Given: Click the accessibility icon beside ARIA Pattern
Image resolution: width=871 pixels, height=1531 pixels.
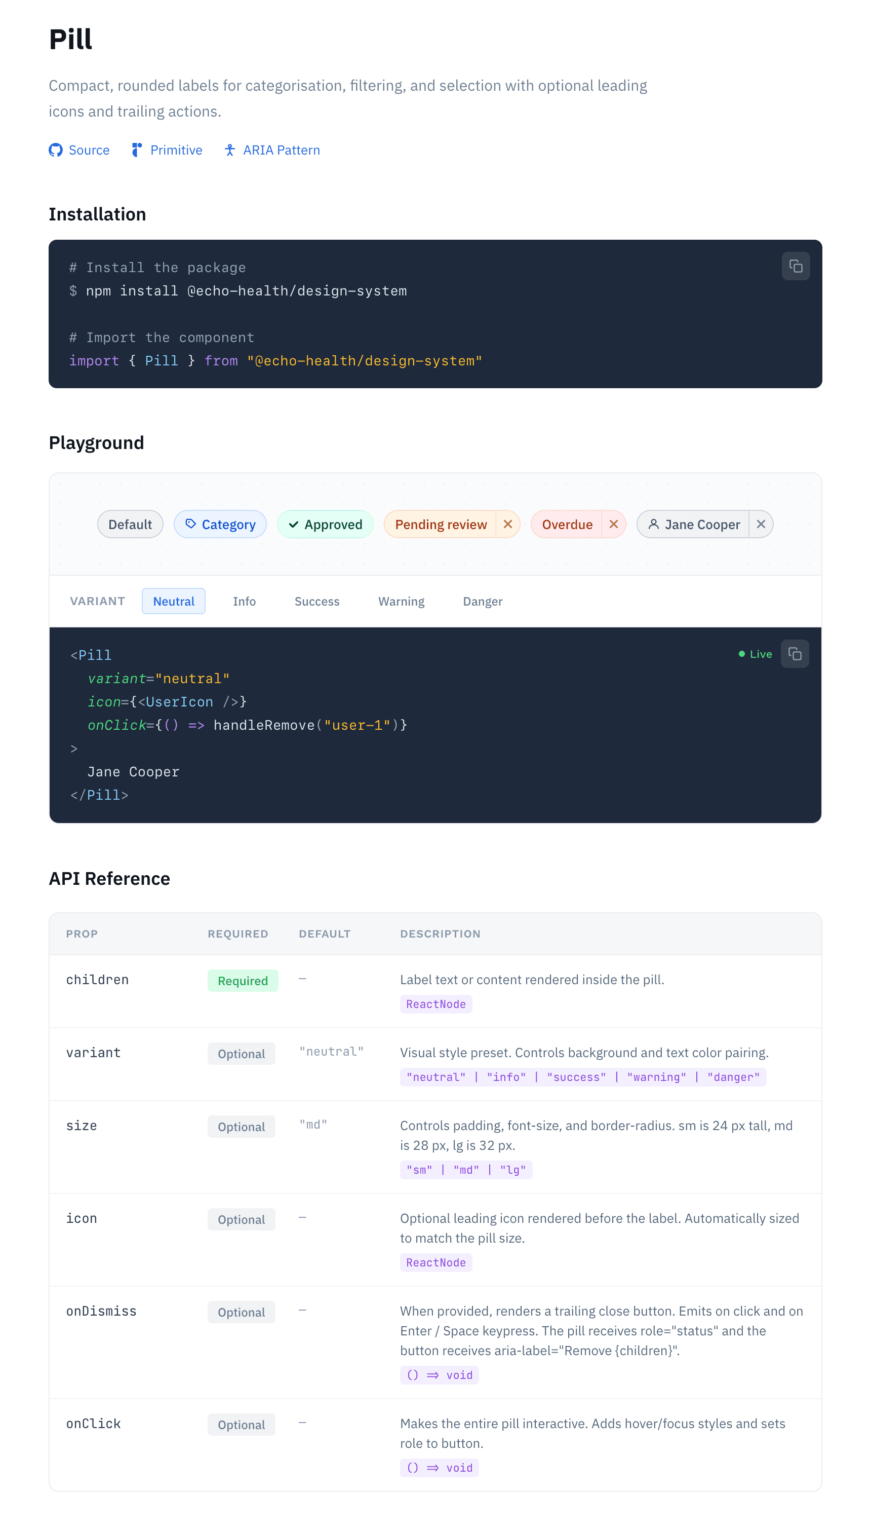Looking at the screenshot, I should (x=230, y=150).
